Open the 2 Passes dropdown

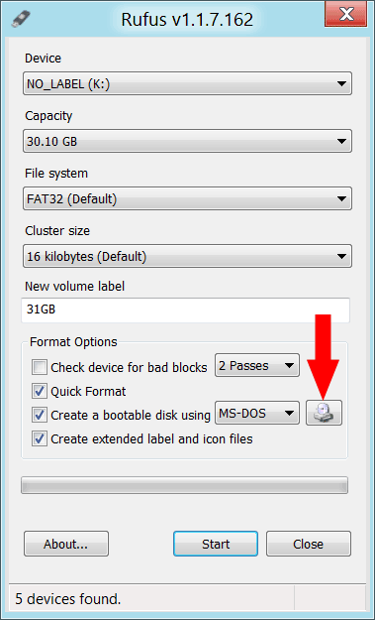[257, 365]
